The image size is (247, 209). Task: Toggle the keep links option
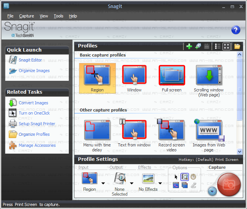pos(176,185)
